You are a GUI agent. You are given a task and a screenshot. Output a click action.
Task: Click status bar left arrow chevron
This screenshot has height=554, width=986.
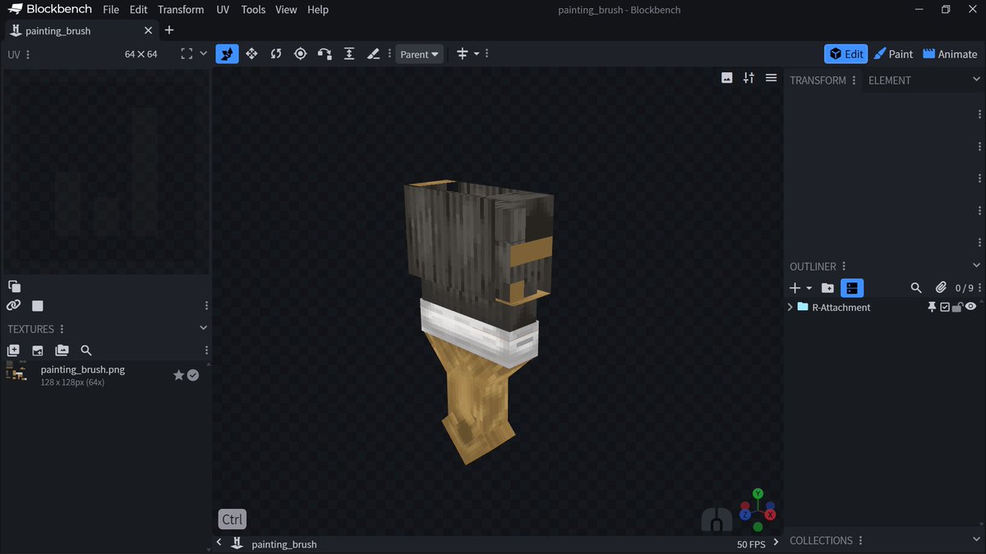point(219,543)
